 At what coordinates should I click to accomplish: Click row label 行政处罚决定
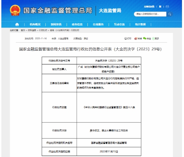[x=60, y=130]
